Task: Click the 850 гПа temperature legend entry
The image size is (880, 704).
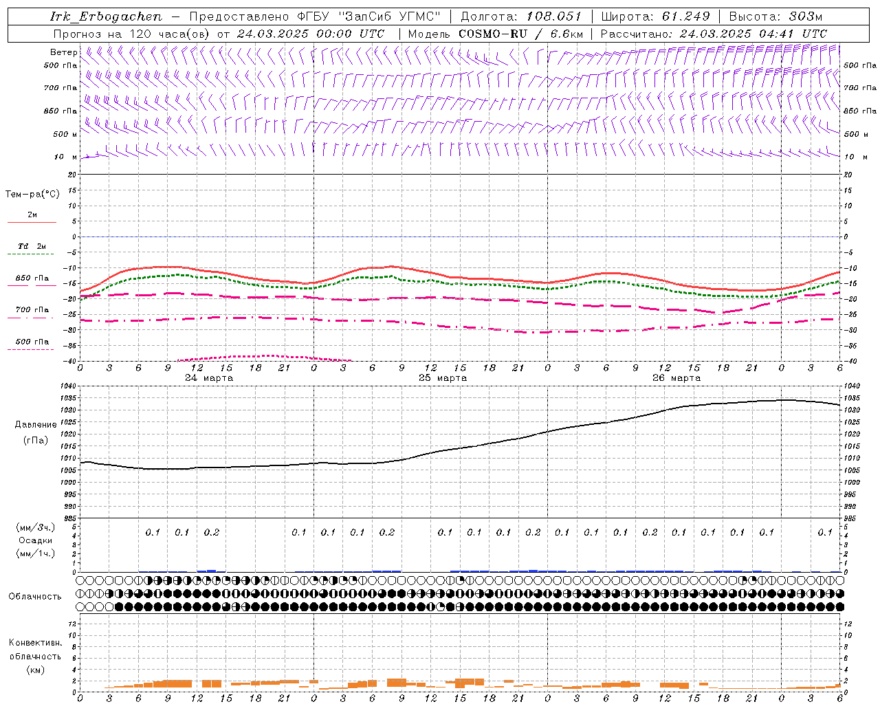Action: coord(32,278)
